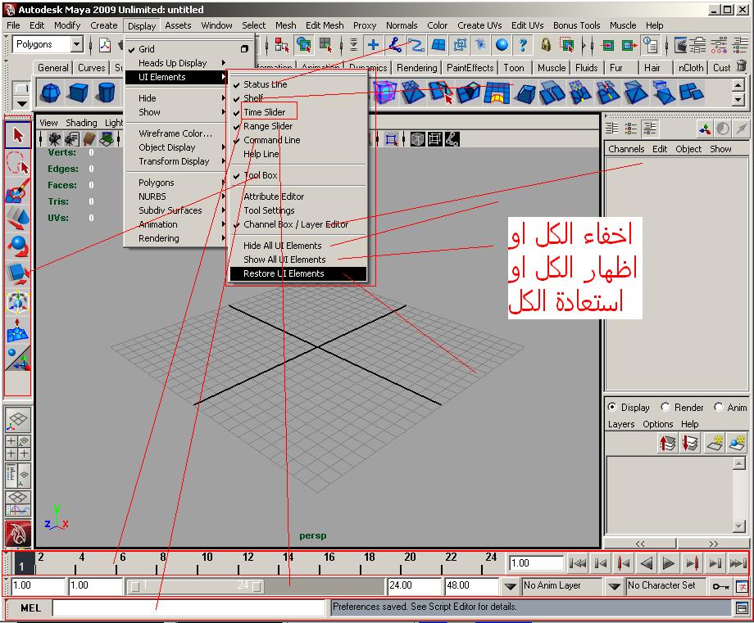Go to start of playback range
The image size is (754, 623).
(578, 563)
